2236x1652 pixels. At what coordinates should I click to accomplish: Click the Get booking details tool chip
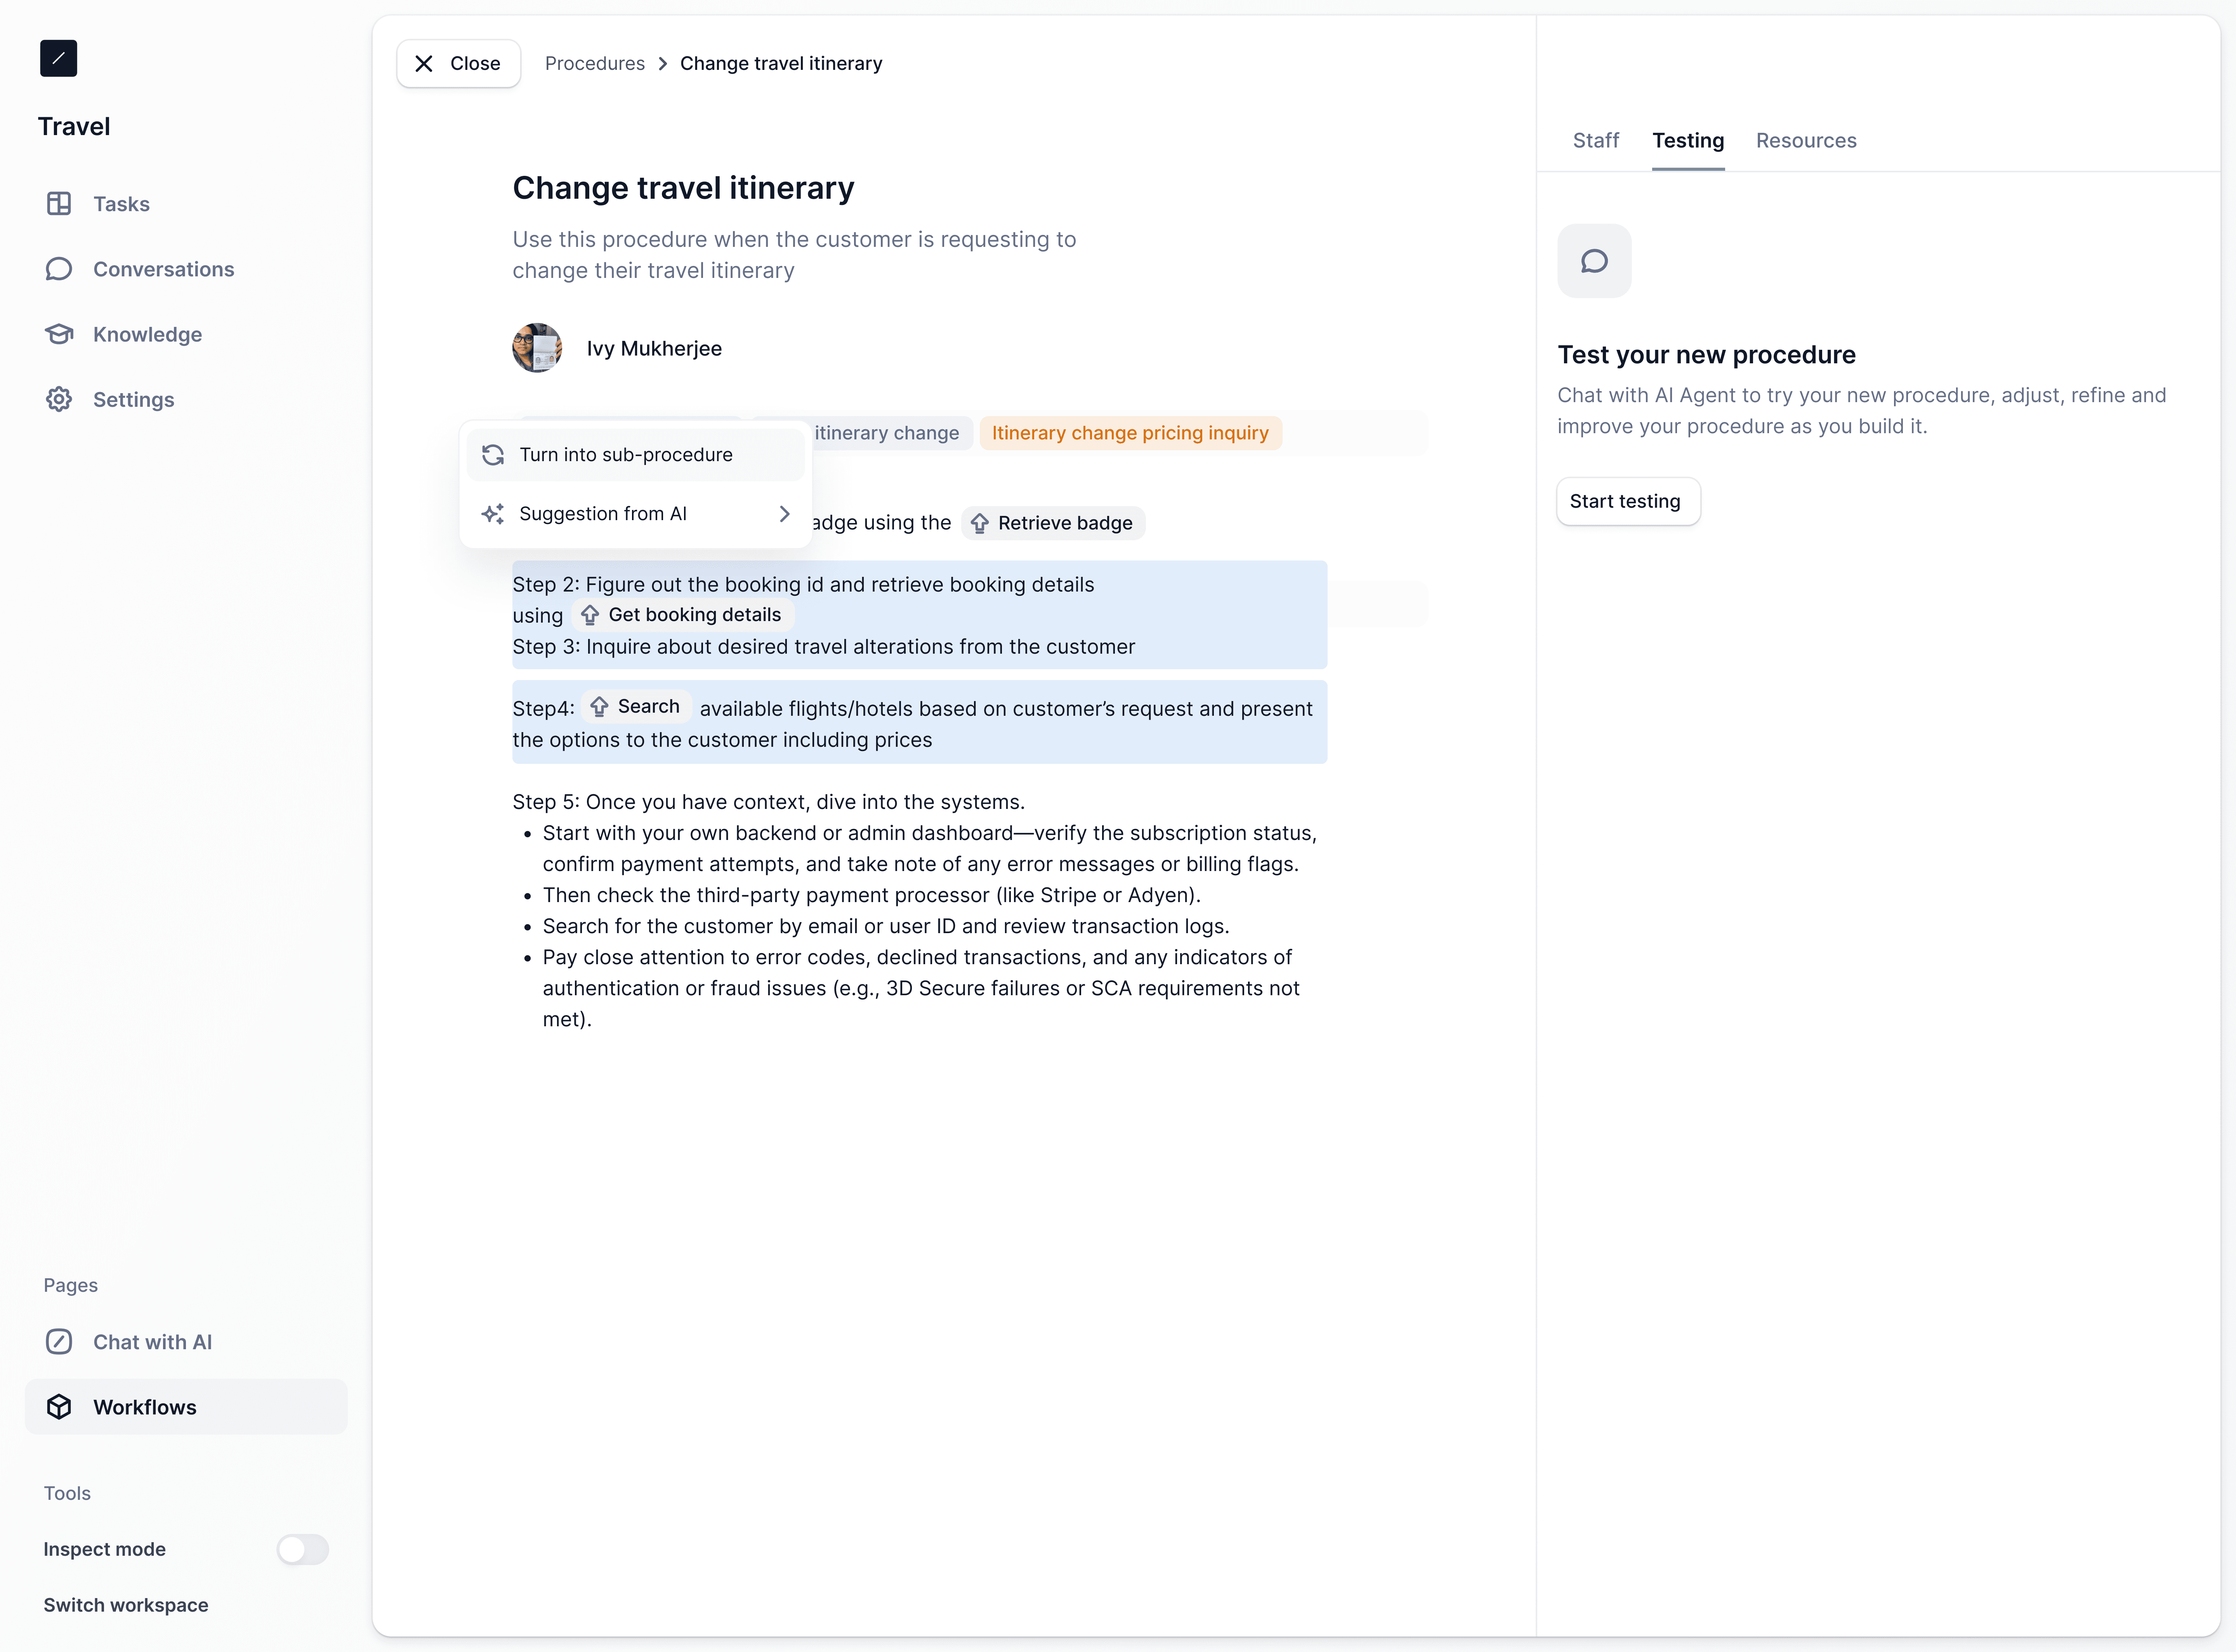coord(683,615)
